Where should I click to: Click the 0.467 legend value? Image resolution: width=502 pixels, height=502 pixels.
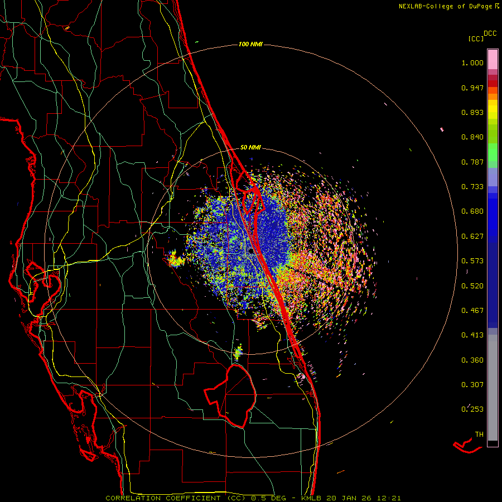[472, 311]
